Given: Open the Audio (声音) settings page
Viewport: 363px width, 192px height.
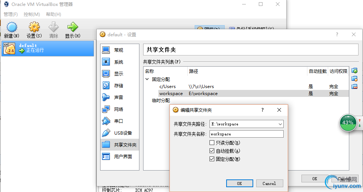Looking at the screenshot, I should (120, 97).
